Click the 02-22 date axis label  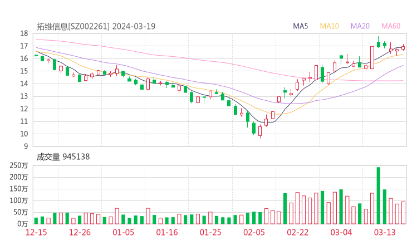point(297,232)
